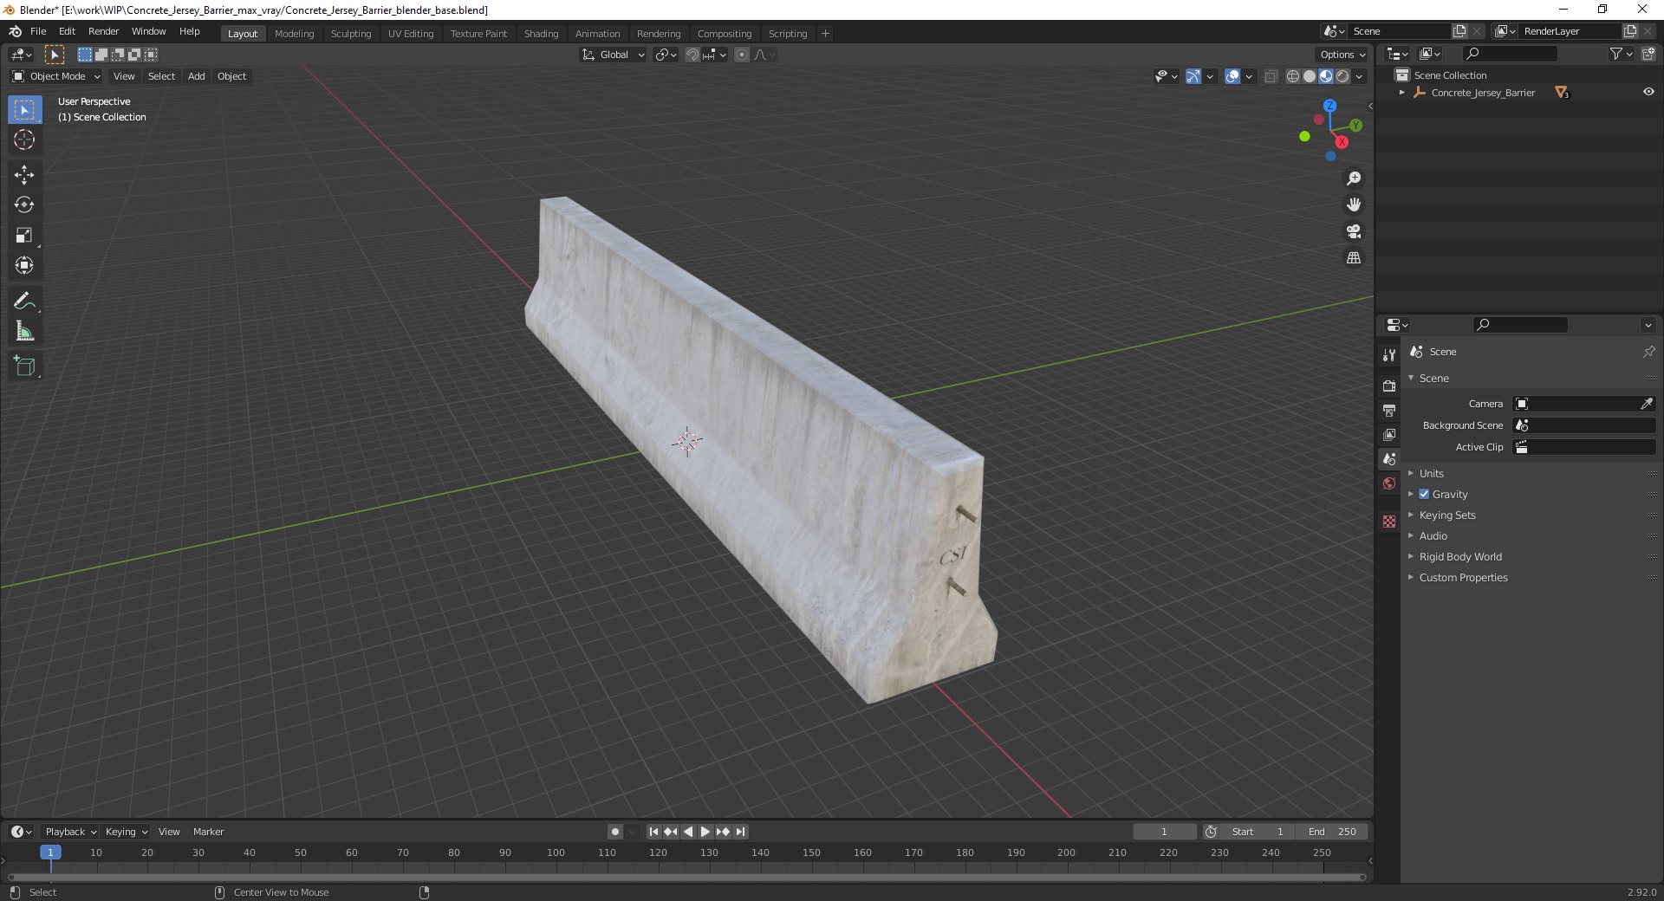Switch to wireframe viewport shading
1664x901 pixels.
[1293, 76]
